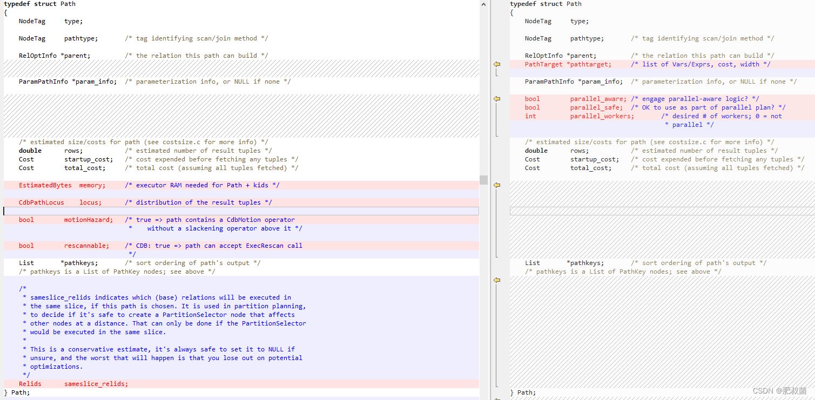Select 'int parallel_workers;' line in right pane
The height and width of the screenshot is (400, 815).
pos(662,116)
